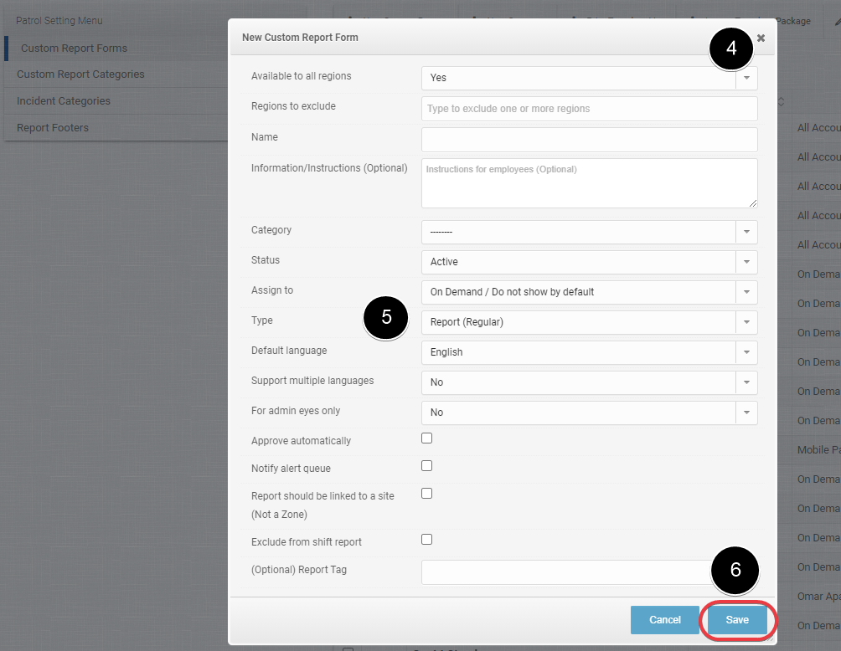Focus the Regions to exclude field
The image size is (841, 651).
click(x=590, y=109)
